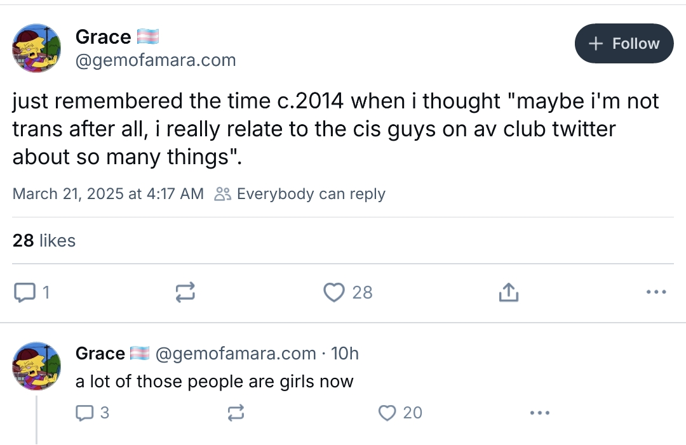Like the 'girls now' reply

(x=387, y=413)
